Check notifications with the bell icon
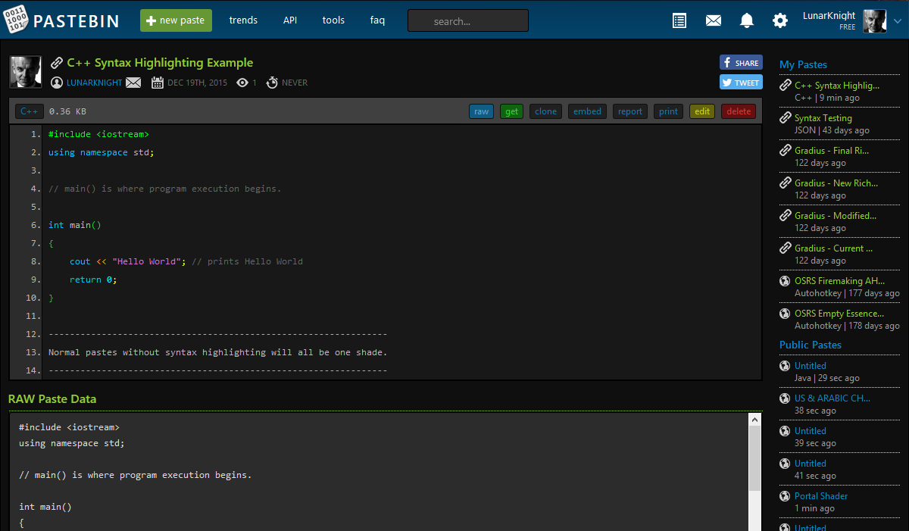This screenshot has height=531, width=909. 746,20
